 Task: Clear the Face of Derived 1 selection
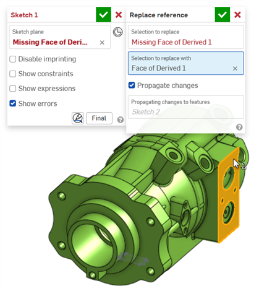[235, 69]
